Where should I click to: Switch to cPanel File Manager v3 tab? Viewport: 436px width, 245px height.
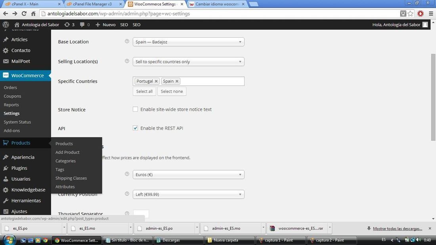point(93,4)
